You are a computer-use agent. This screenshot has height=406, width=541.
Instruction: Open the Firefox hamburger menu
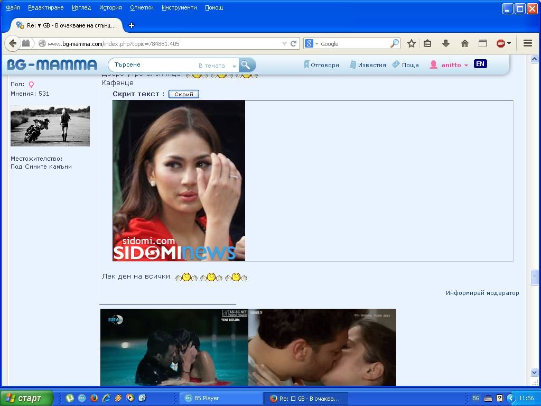(x=527, y=44)
